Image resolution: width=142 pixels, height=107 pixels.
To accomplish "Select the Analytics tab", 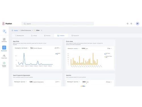I will pos(61,36).
